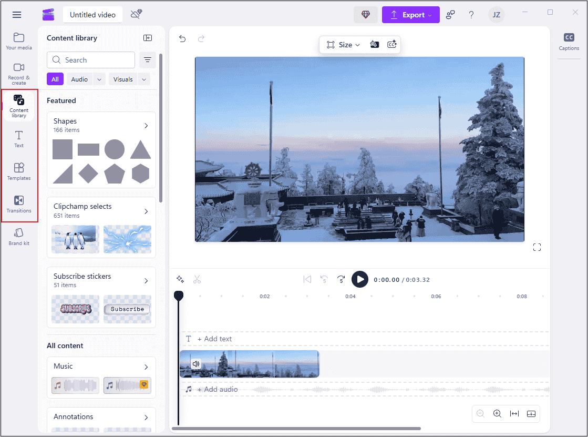This screenshot has height=437, width=588.
Task: Open Your media sidebar tab
Action: tap(19, 42)
